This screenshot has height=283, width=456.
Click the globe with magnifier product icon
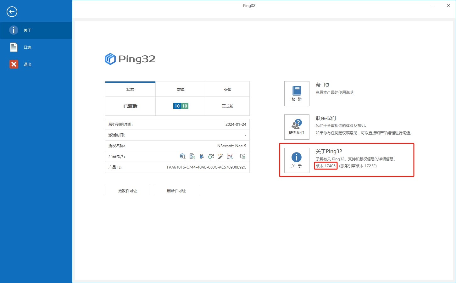pos(183,156)
